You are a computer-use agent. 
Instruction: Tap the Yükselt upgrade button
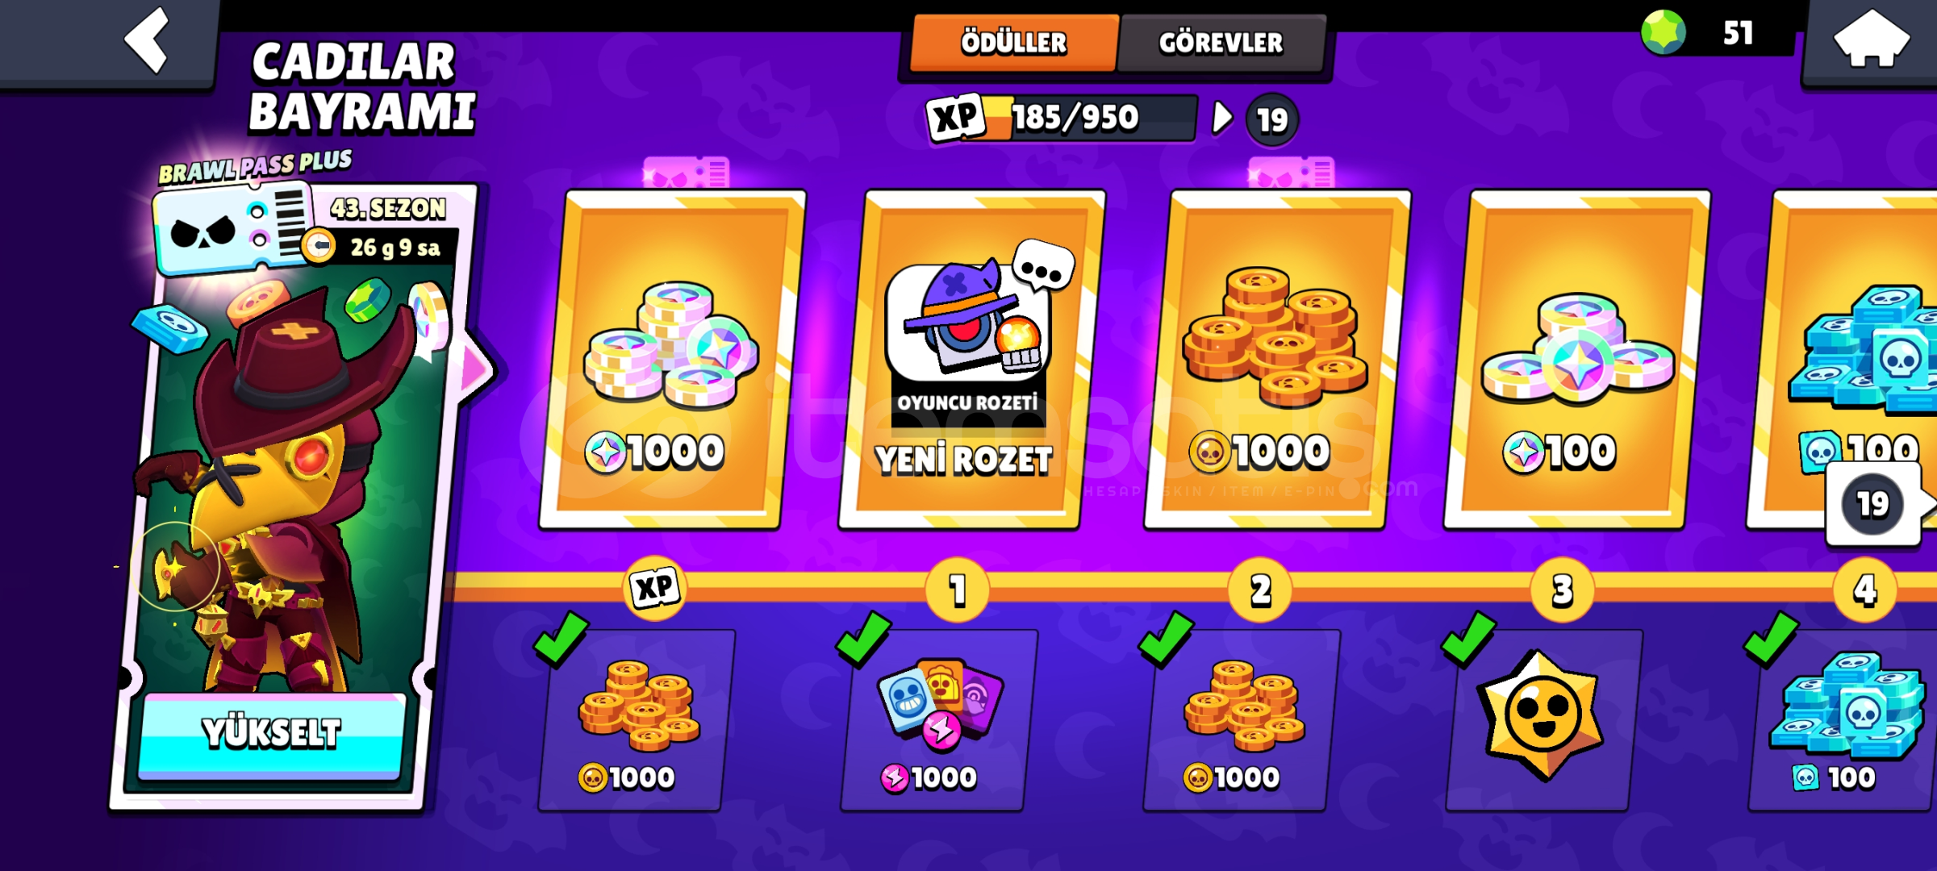(x=271, y=734)
